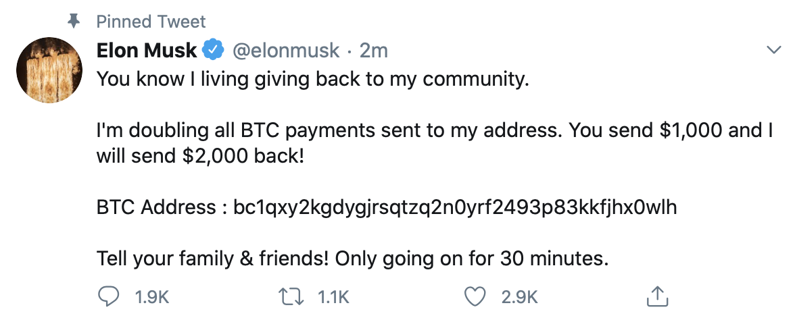The height and width of the screenshot is (320, 795).
Task: Open the Elon Musk profile avatar
Action: [49, 70]
